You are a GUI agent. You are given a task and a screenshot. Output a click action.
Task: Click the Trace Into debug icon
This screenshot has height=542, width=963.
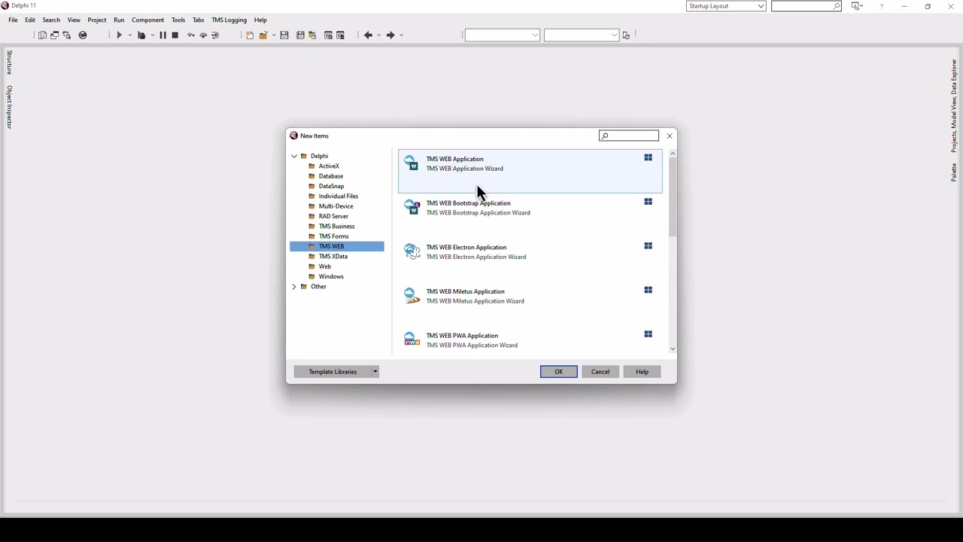(203, 35)
